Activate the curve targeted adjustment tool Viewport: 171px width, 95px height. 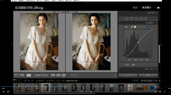point(120,27)
